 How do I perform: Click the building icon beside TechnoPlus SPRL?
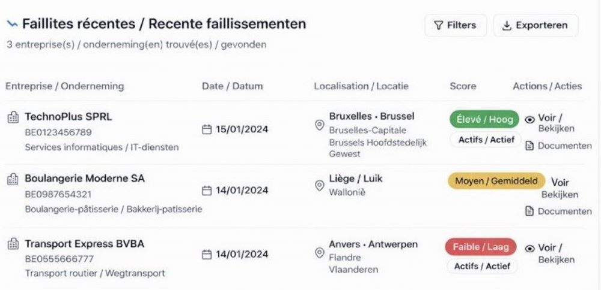click(13, 117)
